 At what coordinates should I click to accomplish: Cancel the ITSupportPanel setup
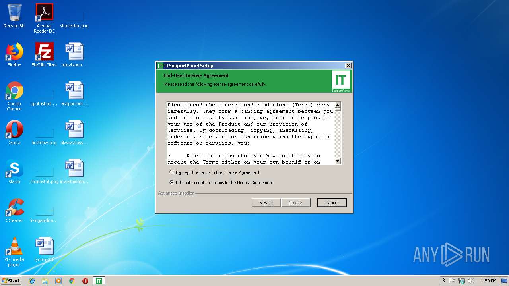(x=332, y=203)
